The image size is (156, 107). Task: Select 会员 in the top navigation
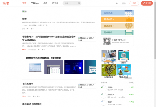45,3
